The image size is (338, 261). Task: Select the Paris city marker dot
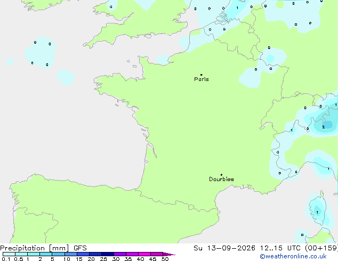[x=202, y=75]
